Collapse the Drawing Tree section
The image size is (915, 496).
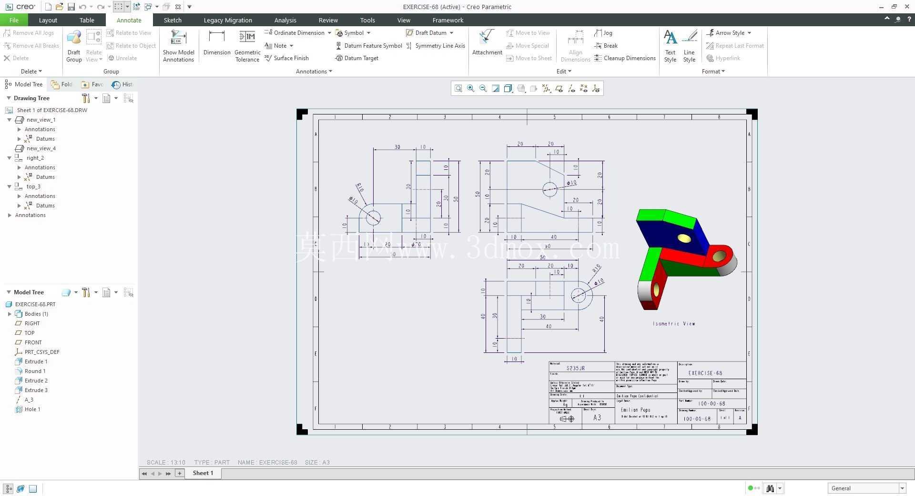(x=9, y=98)
